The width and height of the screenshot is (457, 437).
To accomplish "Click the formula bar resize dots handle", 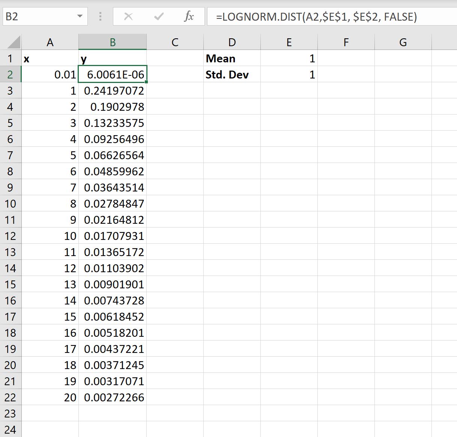I will (x=100, y=17).
